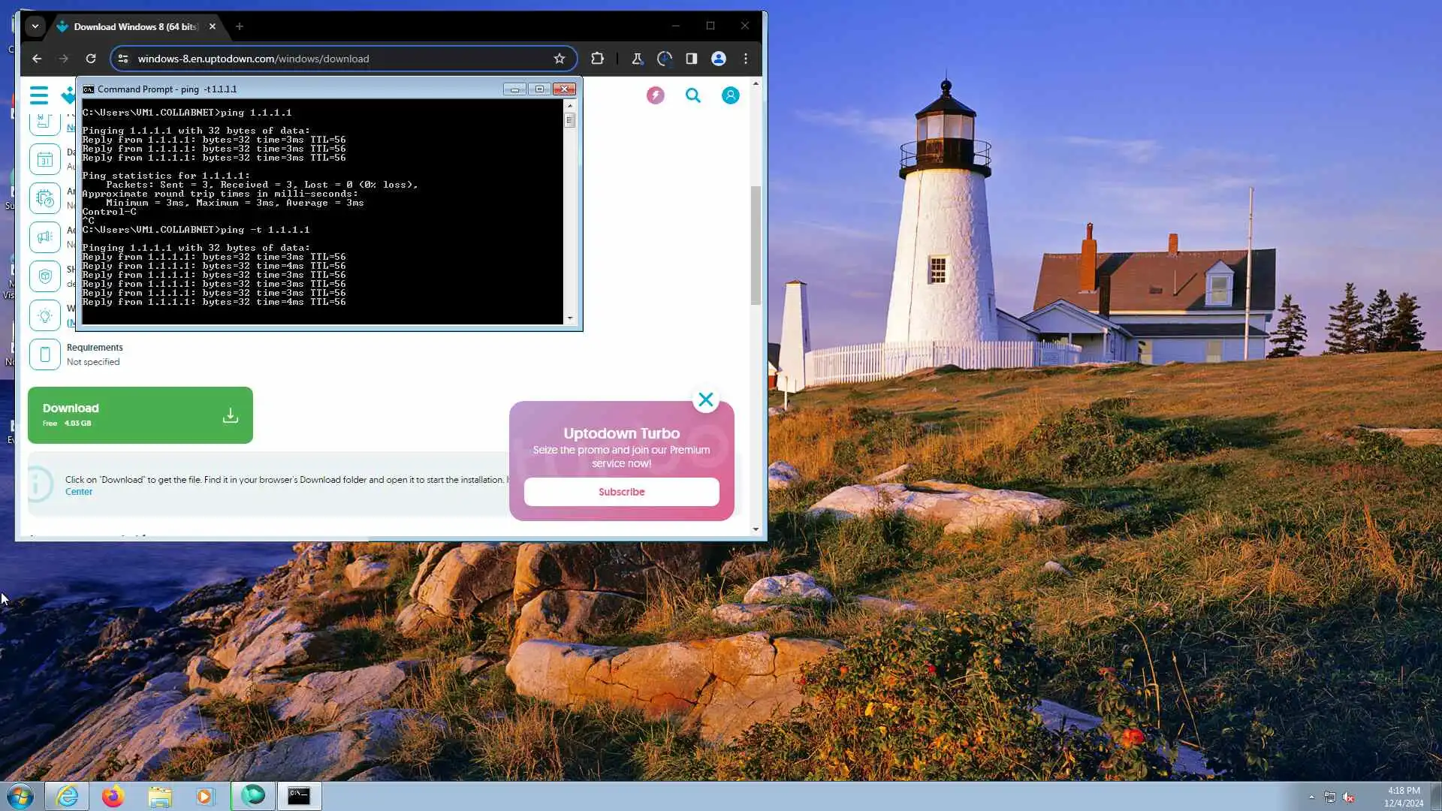Select the Download Windows 8 tab
The height and width of the screenshot is (811, 1442).
coord(135,26)
